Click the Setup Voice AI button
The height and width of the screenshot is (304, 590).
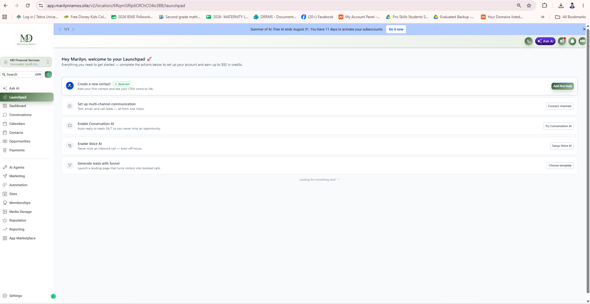562,146
